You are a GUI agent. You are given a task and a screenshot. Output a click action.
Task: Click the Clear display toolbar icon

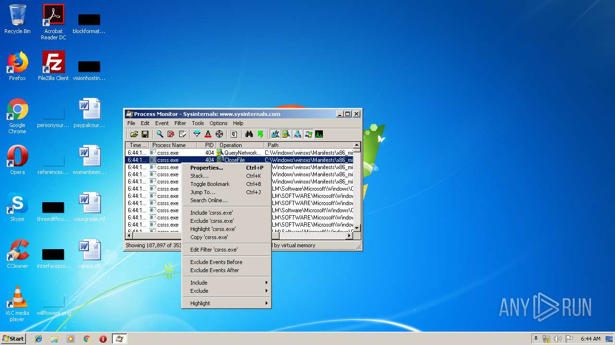point(183,134)
